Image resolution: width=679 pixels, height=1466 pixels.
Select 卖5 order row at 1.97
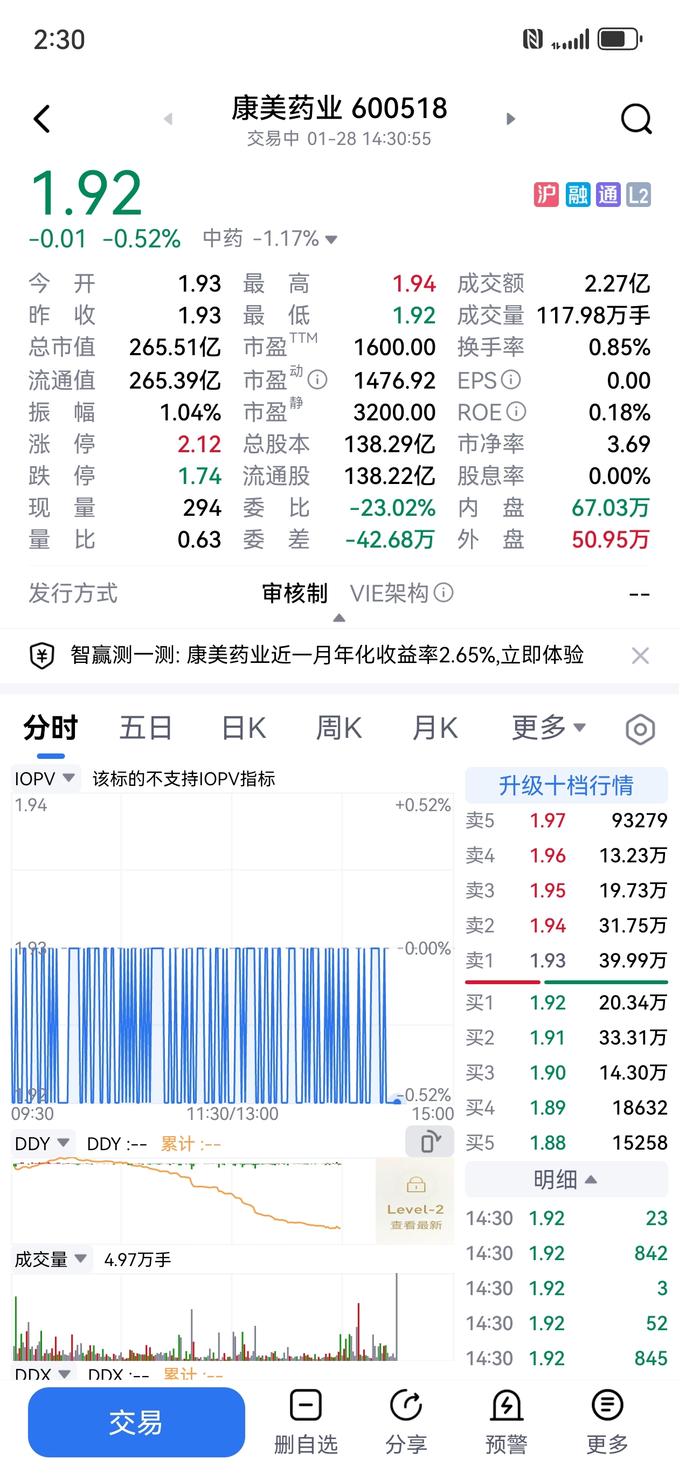(566, 820)
